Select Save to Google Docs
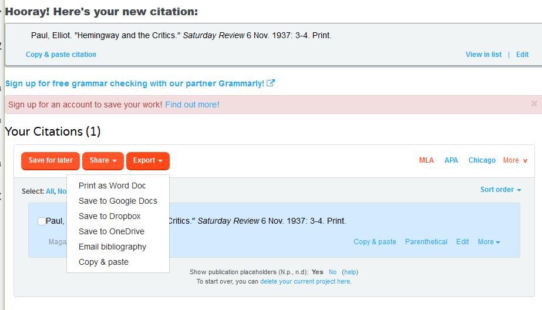The height and width of the screenshot is (310, 542). coord(118,201)
